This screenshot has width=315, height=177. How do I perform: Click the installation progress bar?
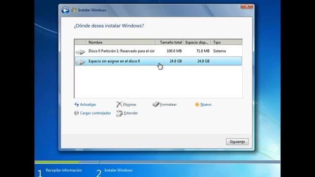[x=157, y=162]
